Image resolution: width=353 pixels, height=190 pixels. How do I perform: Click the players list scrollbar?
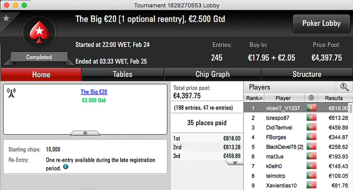pyautogui.click(x=351, y=145)
